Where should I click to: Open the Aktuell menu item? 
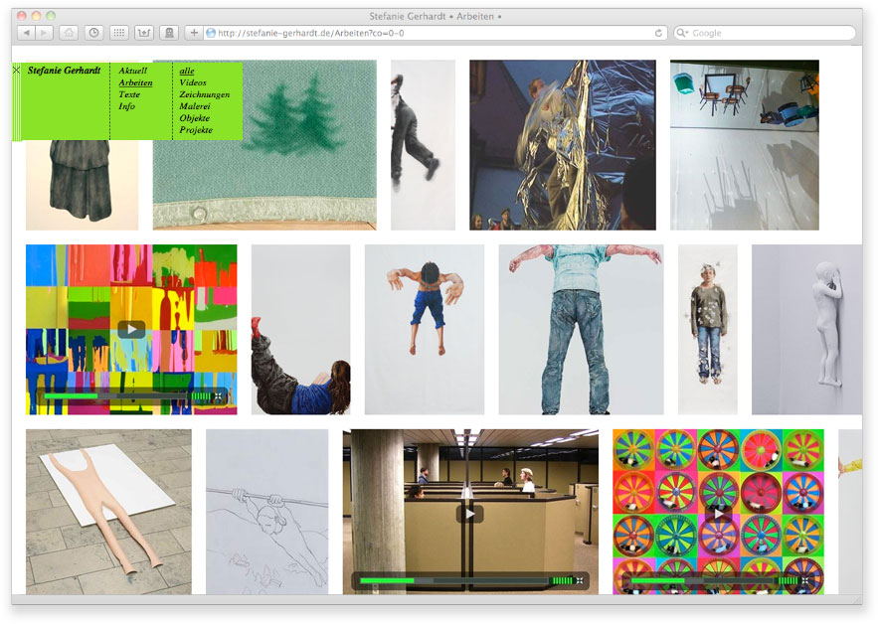tap(132, 72)
